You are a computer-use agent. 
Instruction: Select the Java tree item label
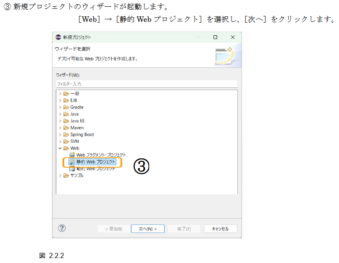(x=74, y=114)
